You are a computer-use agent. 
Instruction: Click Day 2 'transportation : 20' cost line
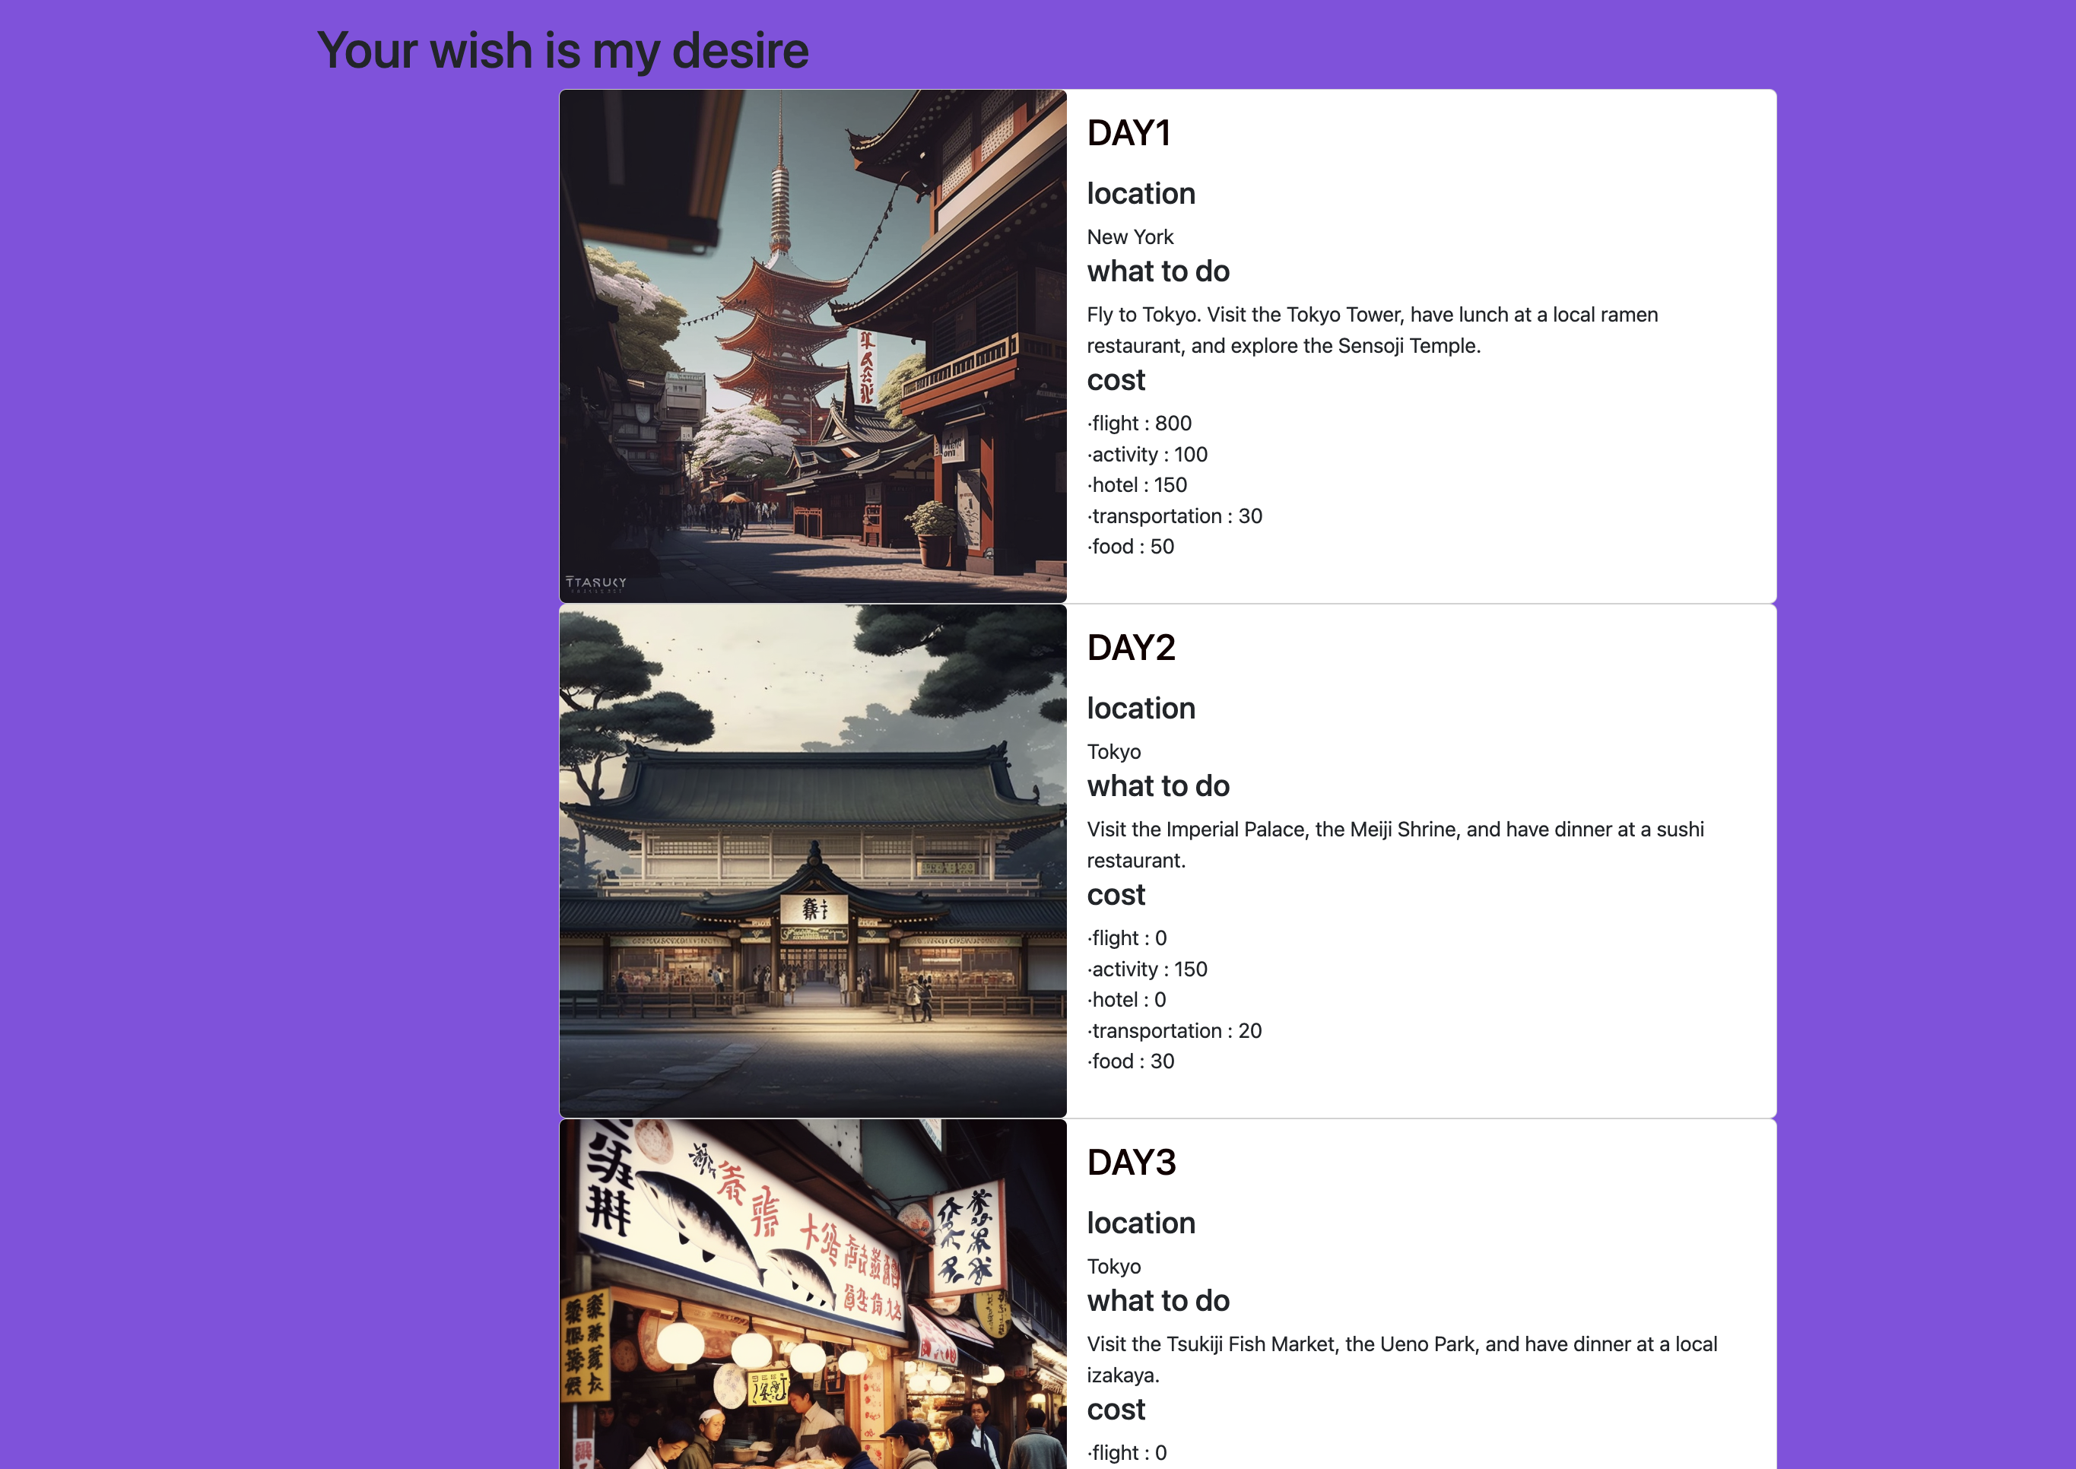pyautogui.click(x=1175, y=1030)
